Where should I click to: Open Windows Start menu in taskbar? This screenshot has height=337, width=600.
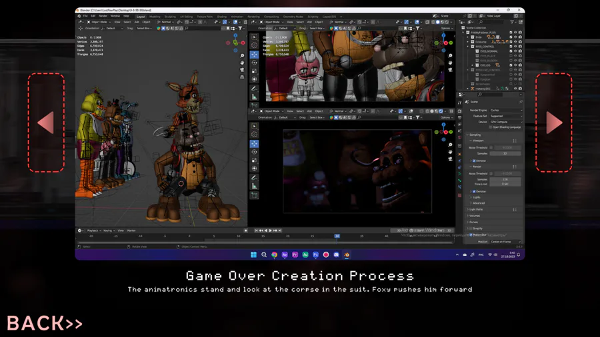coord(254,255)
